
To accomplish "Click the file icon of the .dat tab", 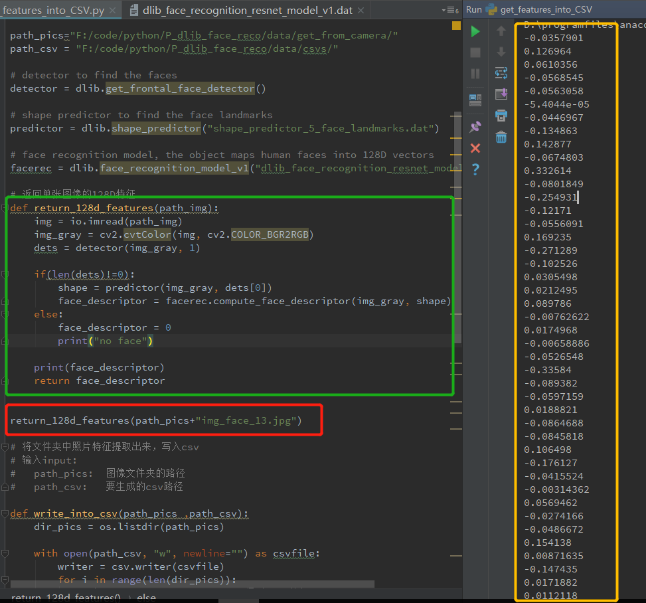I will (134, 11).
